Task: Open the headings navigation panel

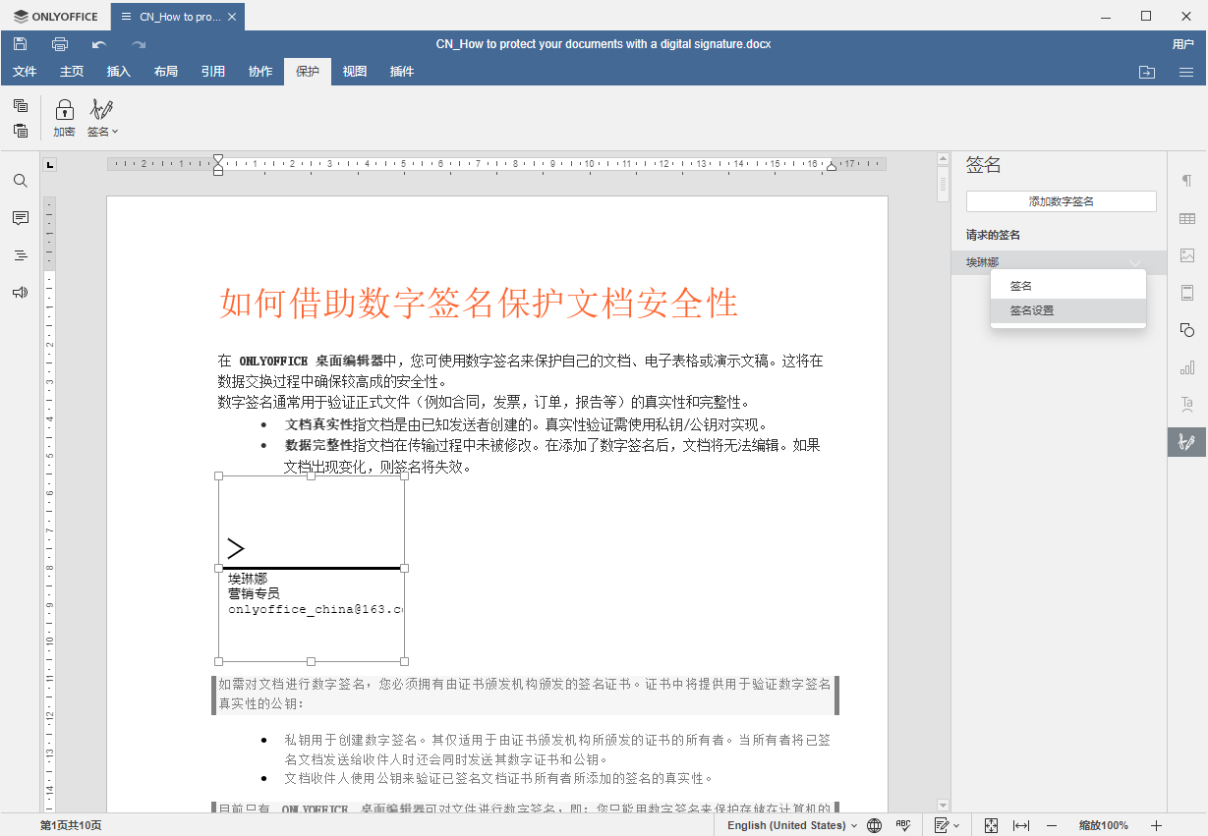Action: (x=20, y=255)
